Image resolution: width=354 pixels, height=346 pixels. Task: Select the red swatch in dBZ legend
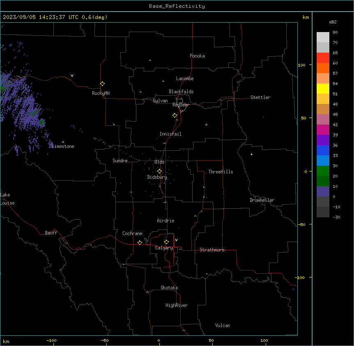point(323,58)
